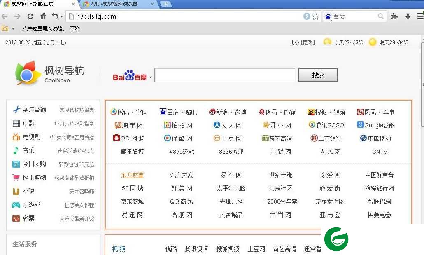Click the undo closed tab arrow icon
The width and height of the screenshot is (424, 255).
click(x=55, y=16)
